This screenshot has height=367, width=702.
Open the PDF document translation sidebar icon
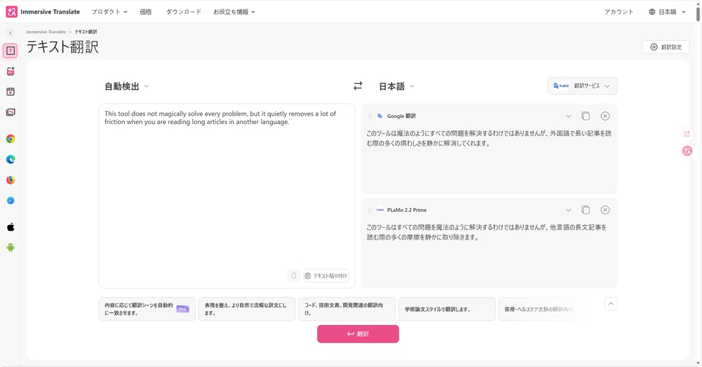coord(11,71)
